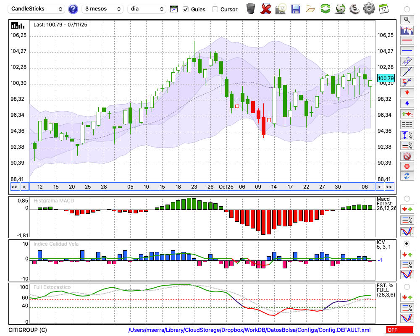Click the ICV panel crossing curves icon

tap(407, 275)
